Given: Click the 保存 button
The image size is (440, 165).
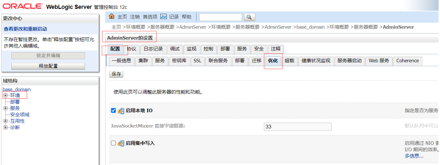Looking at the screenshot, I should tap(116, 74).
